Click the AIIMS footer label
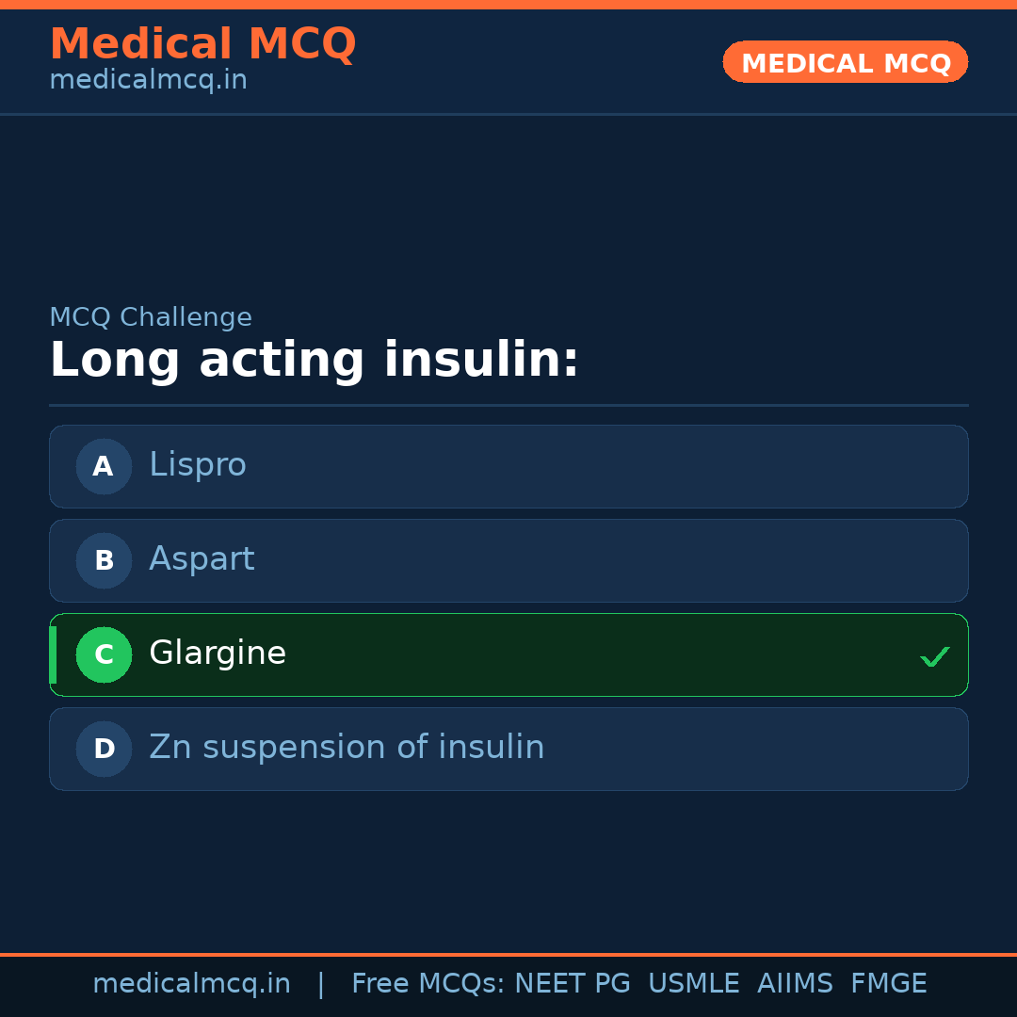Screen dimensions: 1017x1017 795,984
